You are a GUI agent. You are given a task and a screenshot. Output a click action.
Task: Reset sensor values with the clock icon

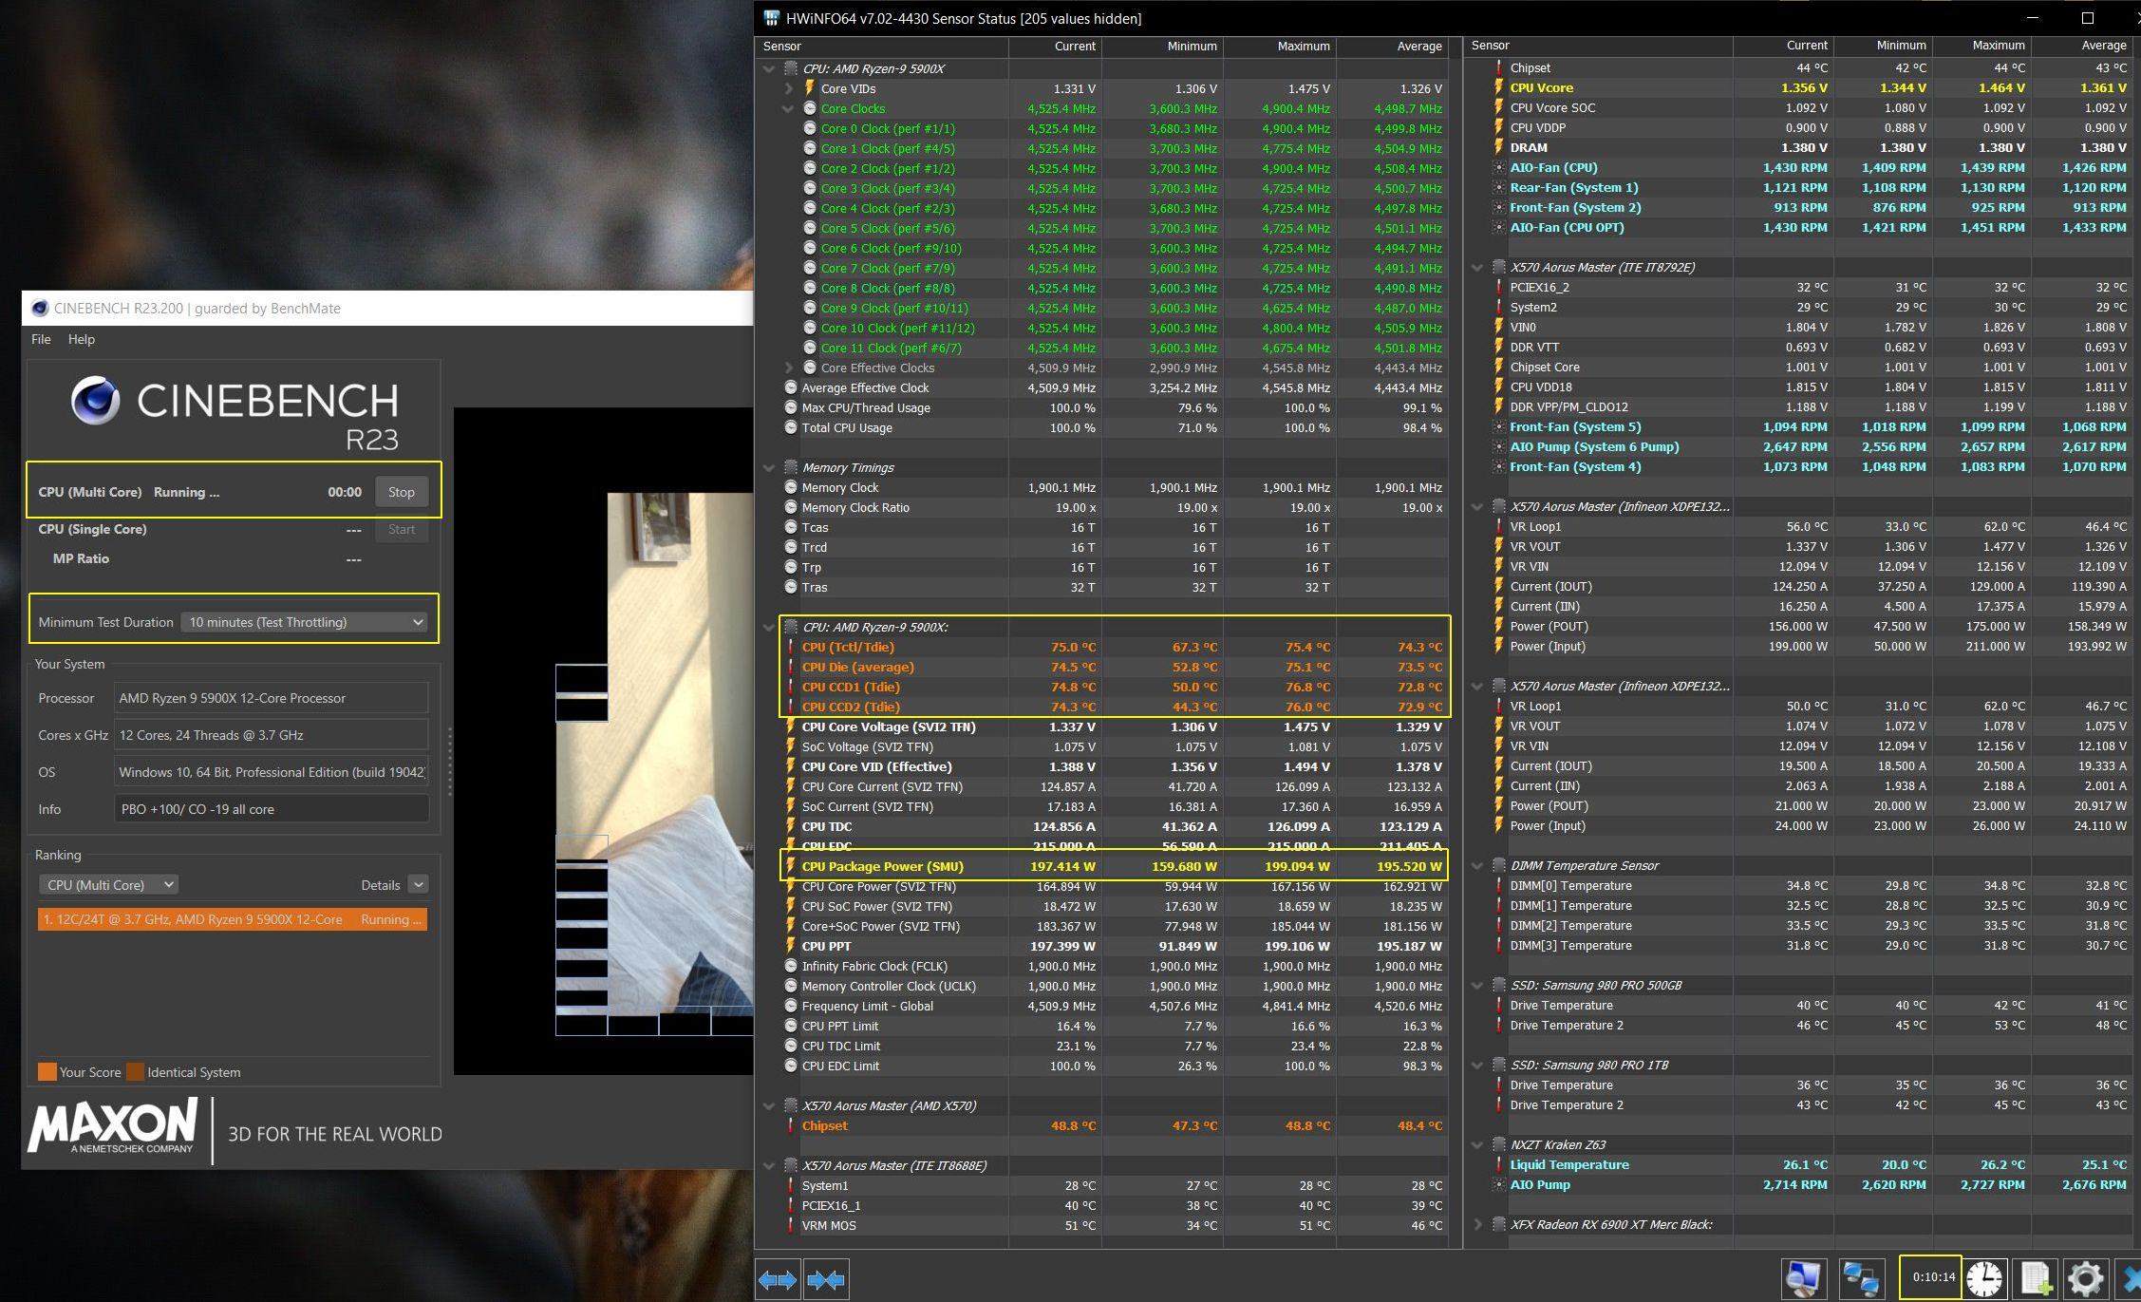coord(1984,1278)
